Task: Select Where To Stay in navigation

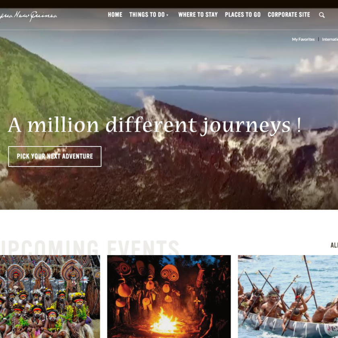Action: point(198,14)
